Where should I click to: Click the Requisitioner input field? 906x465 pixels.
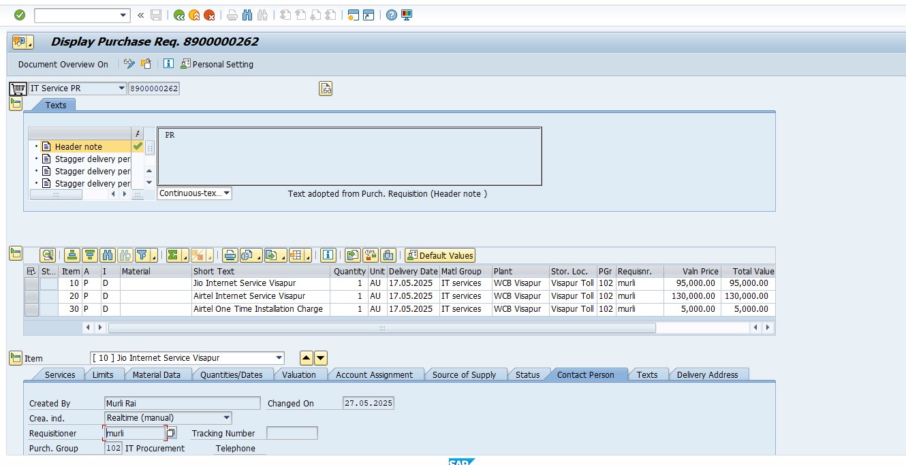tap(135, 433)
